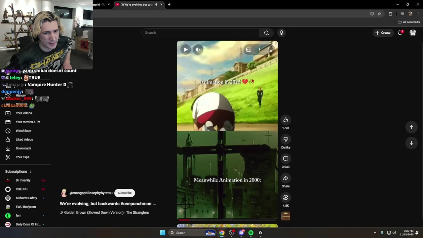
Task: Open Chrome media controls icon
Action: 402,14
